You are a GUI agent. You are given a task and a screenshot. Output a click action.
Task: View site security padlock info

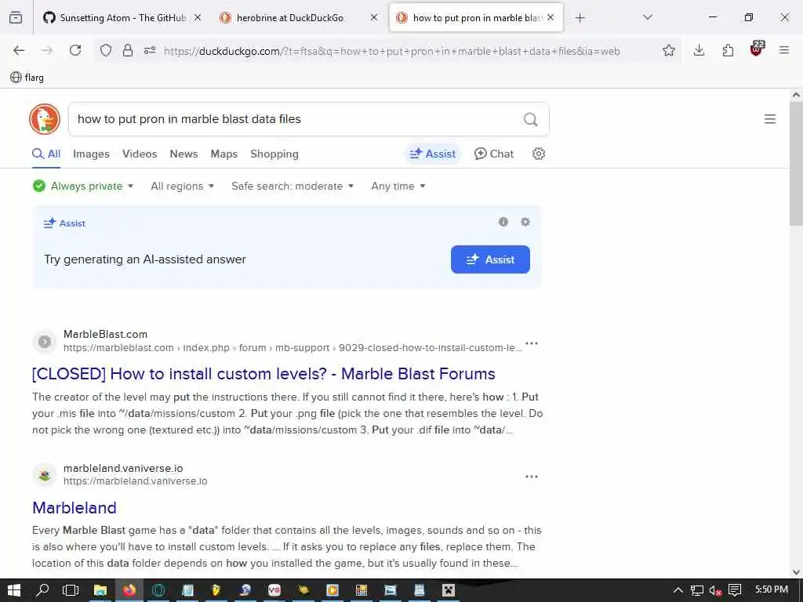pos(128,50)
